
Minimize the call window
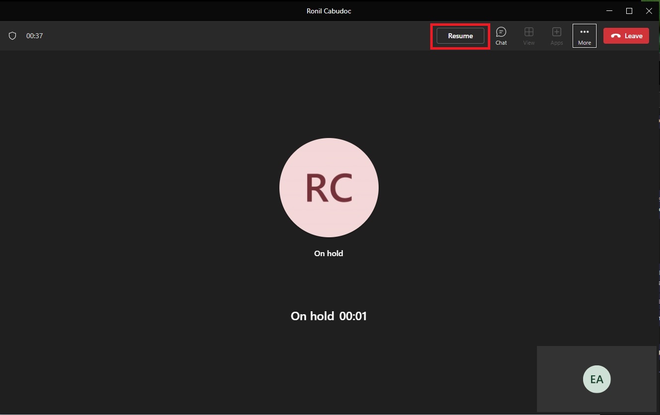[x=609, y=11]
